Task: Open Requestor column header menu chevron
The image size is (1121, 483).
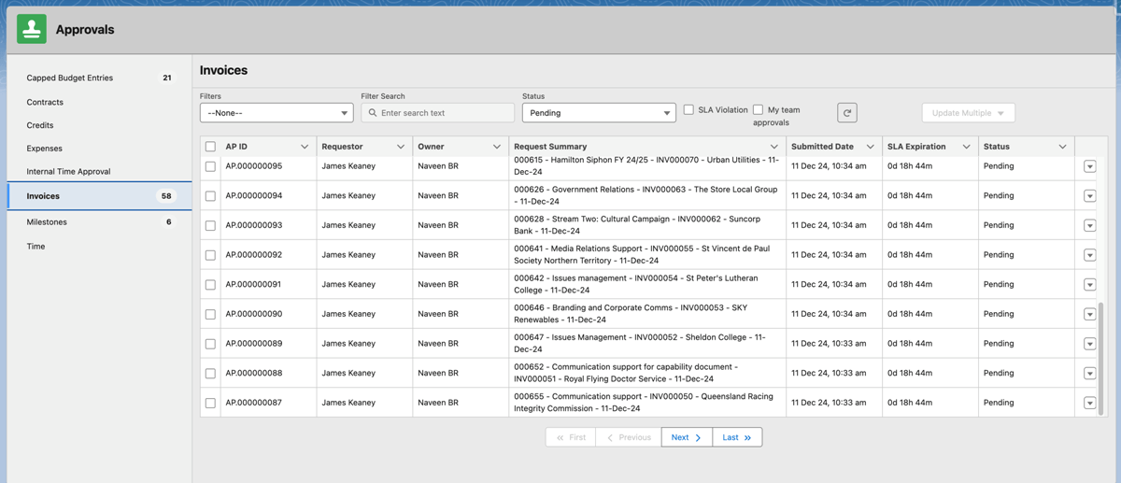Action: tap(401, 147)
